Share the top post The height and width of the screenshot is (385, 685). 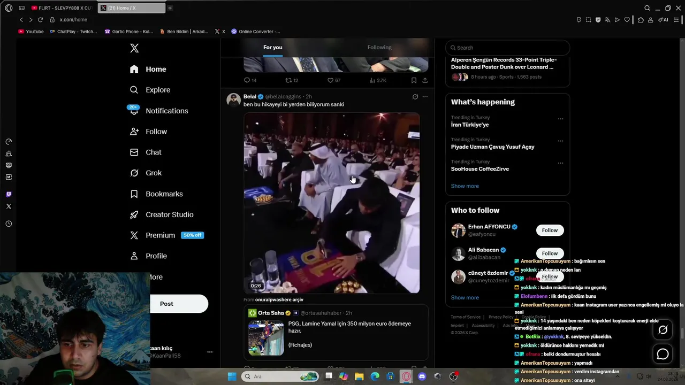[425, 80]
